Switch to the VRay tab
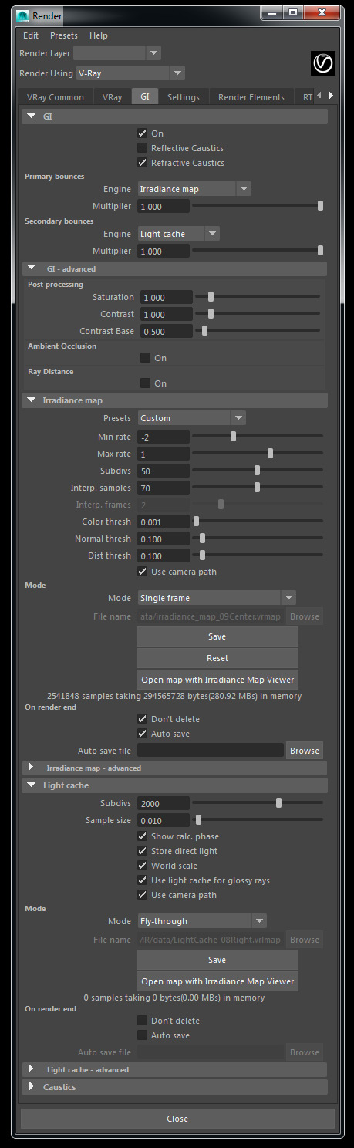 click(x=112, y=97)
